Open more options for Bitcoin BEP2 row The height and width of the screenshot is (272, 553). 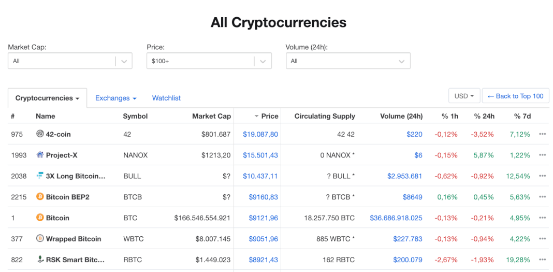[543, 197]
